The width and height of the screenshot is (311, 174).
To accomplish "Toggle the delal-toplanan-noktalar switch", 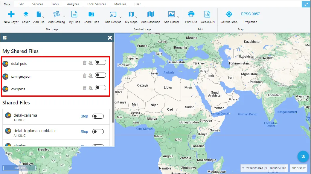I will [x=98, y=131].
